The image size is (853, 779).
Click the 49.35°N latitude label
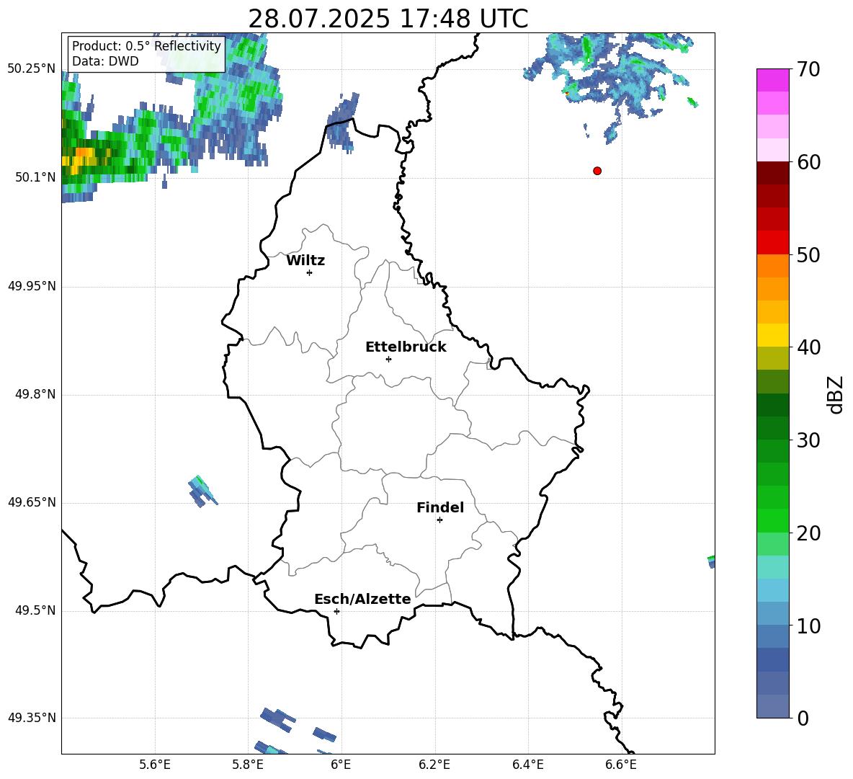click(x=31, y=718)
